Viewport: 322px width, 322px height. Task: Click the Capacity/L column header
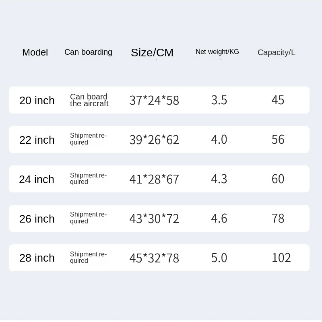[277, 52]
